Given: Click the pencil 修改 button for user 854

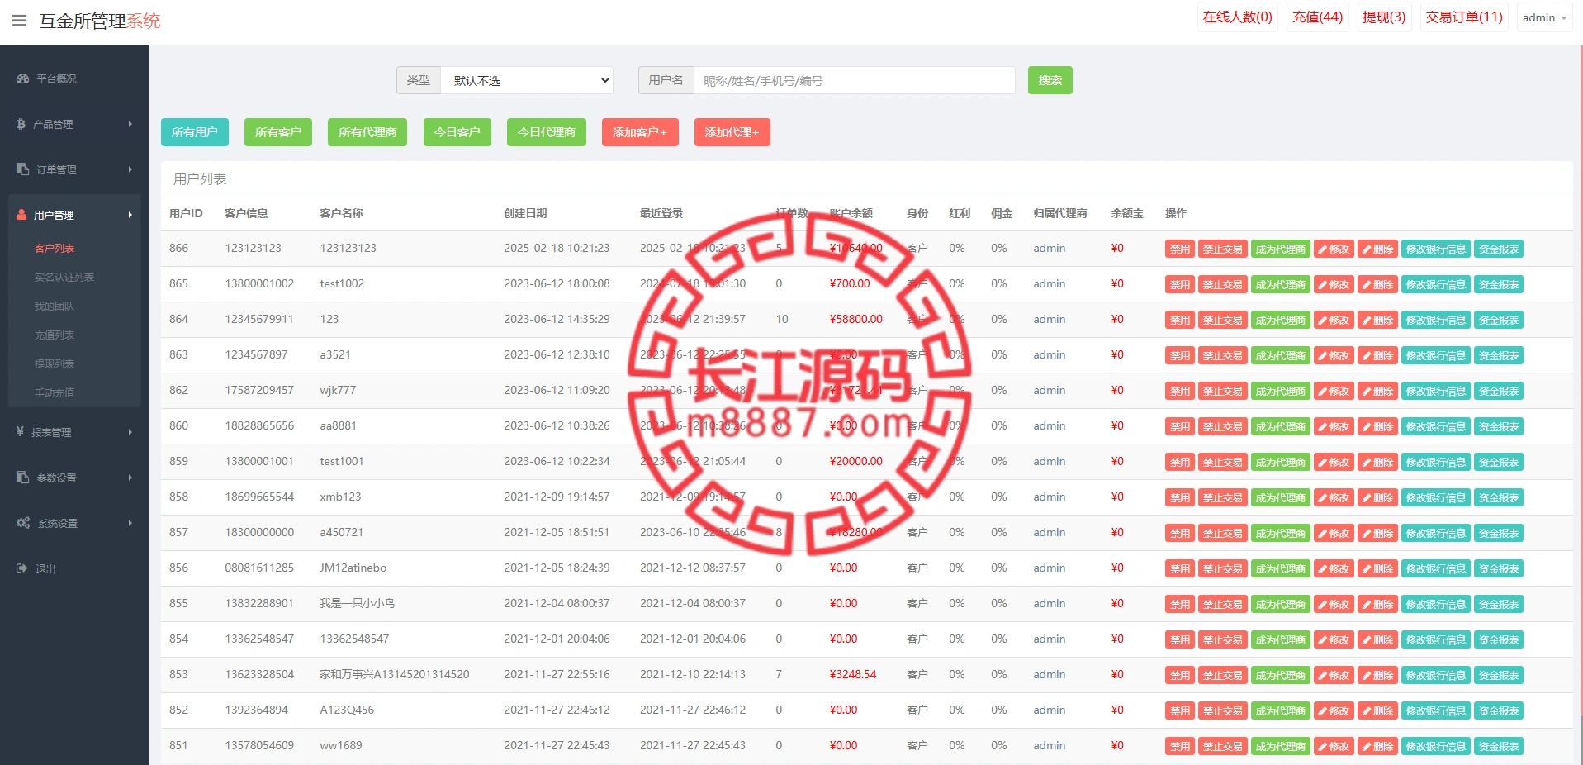Looking at the screenshot, I should [1334, 639].
